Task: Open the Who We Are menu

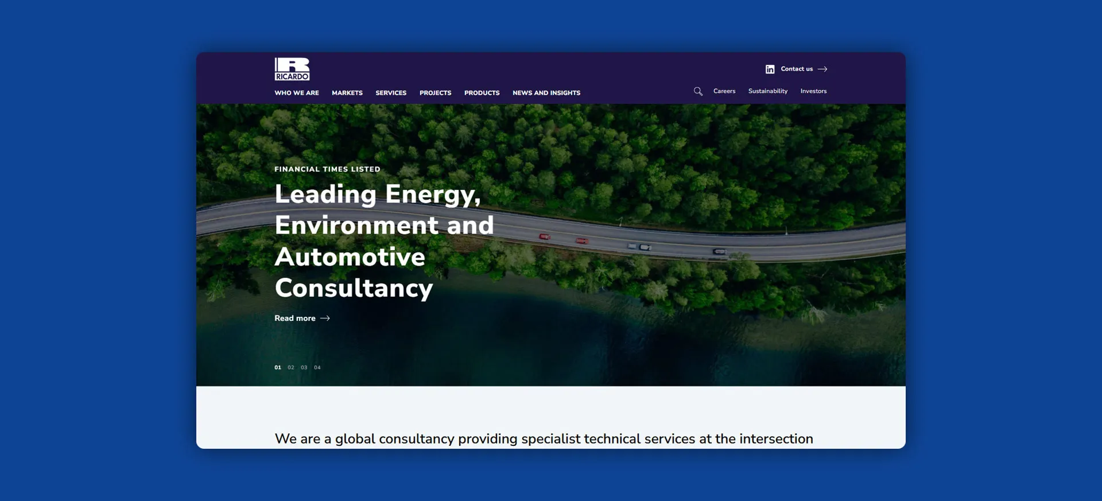Action: pyautogui.click(x=296, y=93)
